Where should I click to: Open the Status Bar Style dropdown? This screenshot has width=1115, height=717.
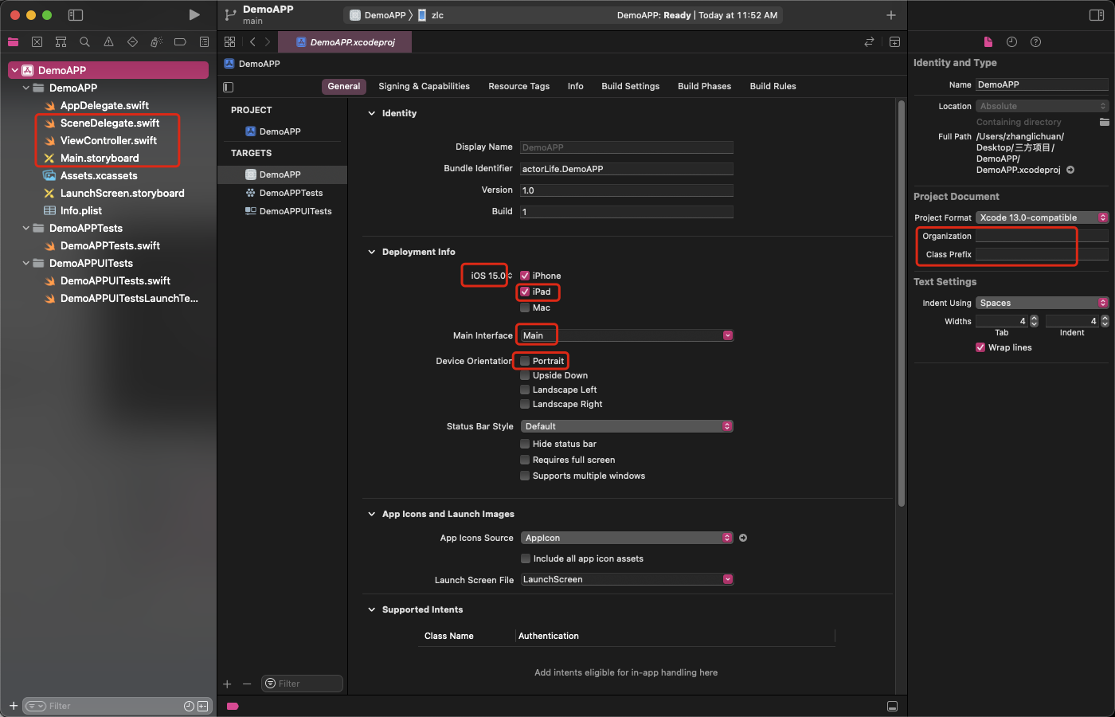(627, 426)
